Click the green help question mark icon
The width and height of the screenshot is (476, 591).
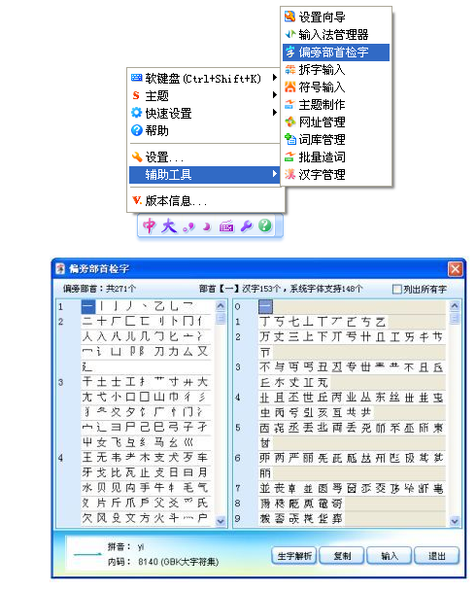tap(265, 226)
